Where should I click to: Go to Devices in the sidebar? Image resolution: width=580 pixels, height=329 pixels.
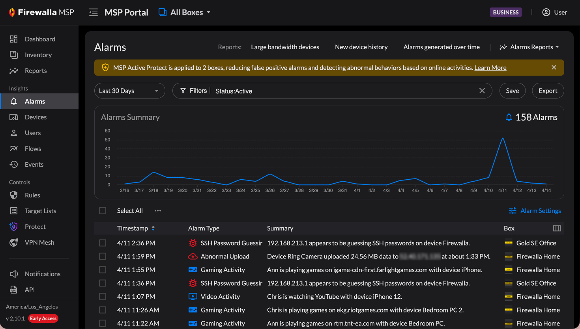(36, 117)
